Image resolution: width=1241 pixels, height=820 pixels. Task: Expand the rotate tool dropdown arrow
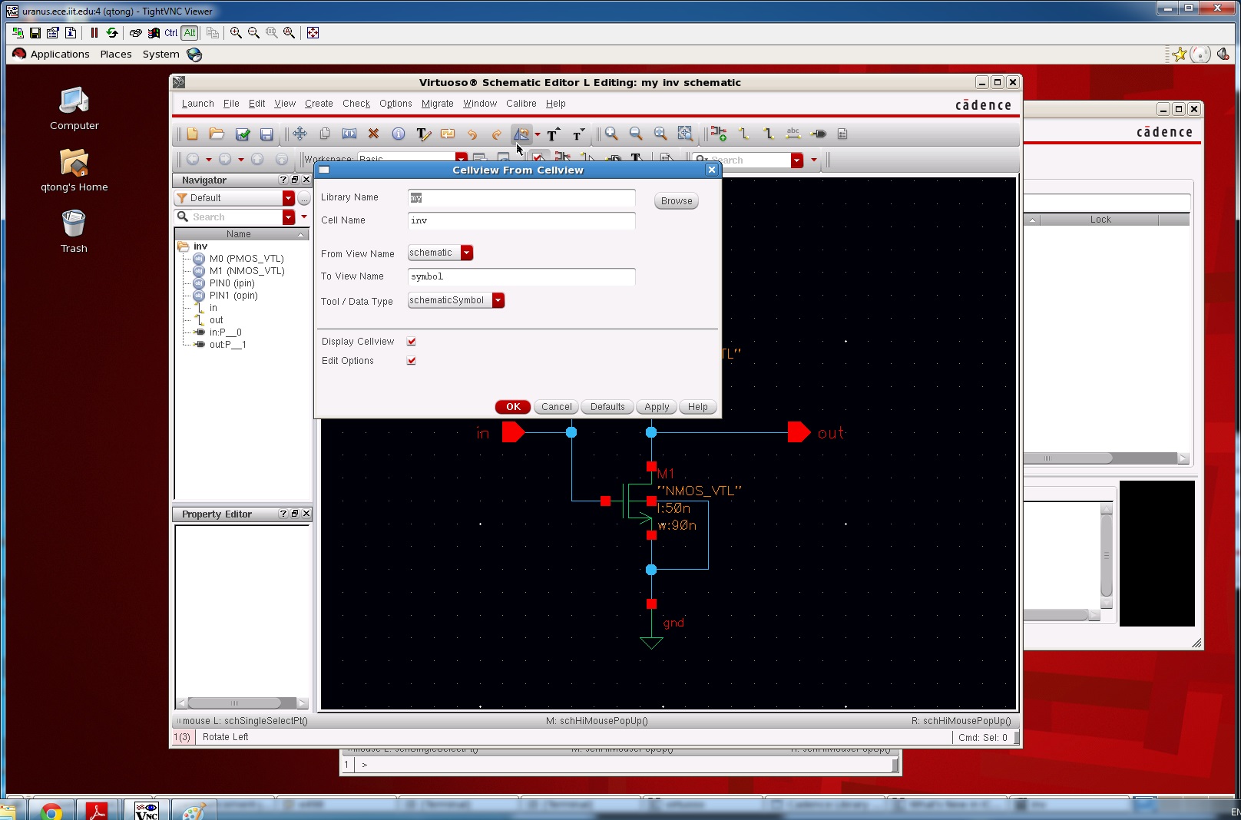click(538, 134)
